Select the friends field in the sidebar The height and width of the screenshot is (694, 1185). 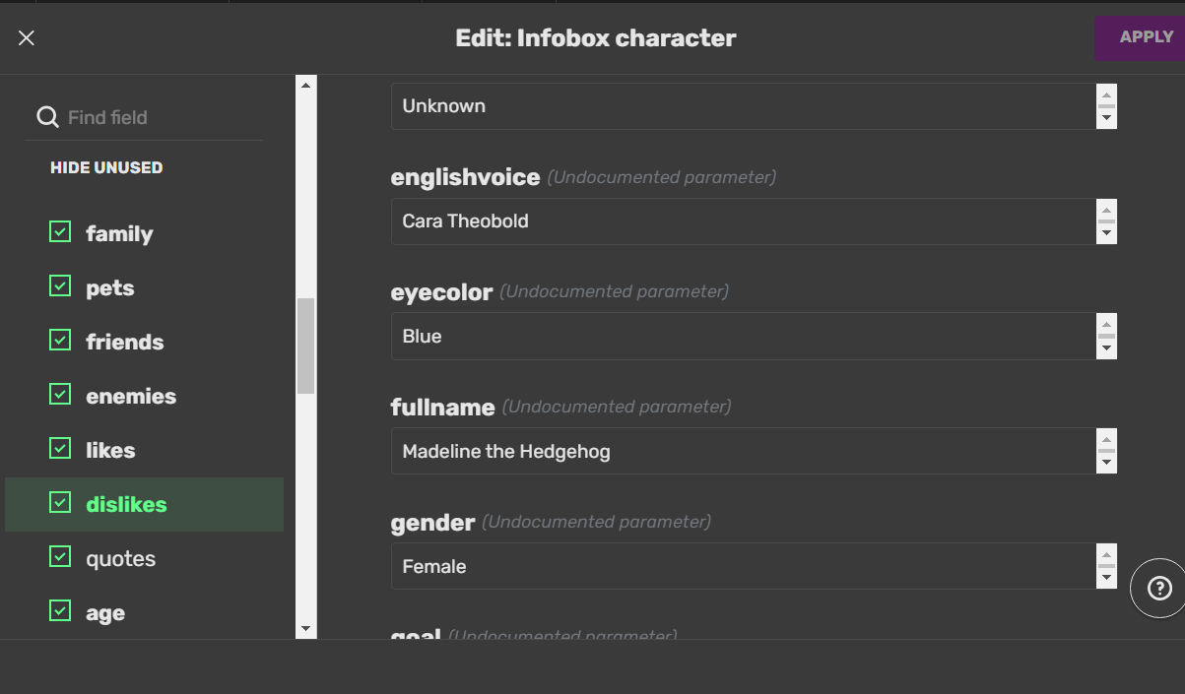pos(124,342)
